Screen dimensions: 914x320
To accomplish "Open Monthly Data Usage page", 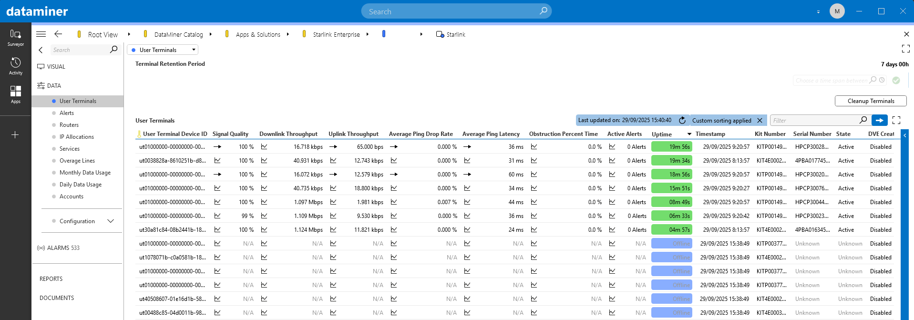I will tap(85, 173).
